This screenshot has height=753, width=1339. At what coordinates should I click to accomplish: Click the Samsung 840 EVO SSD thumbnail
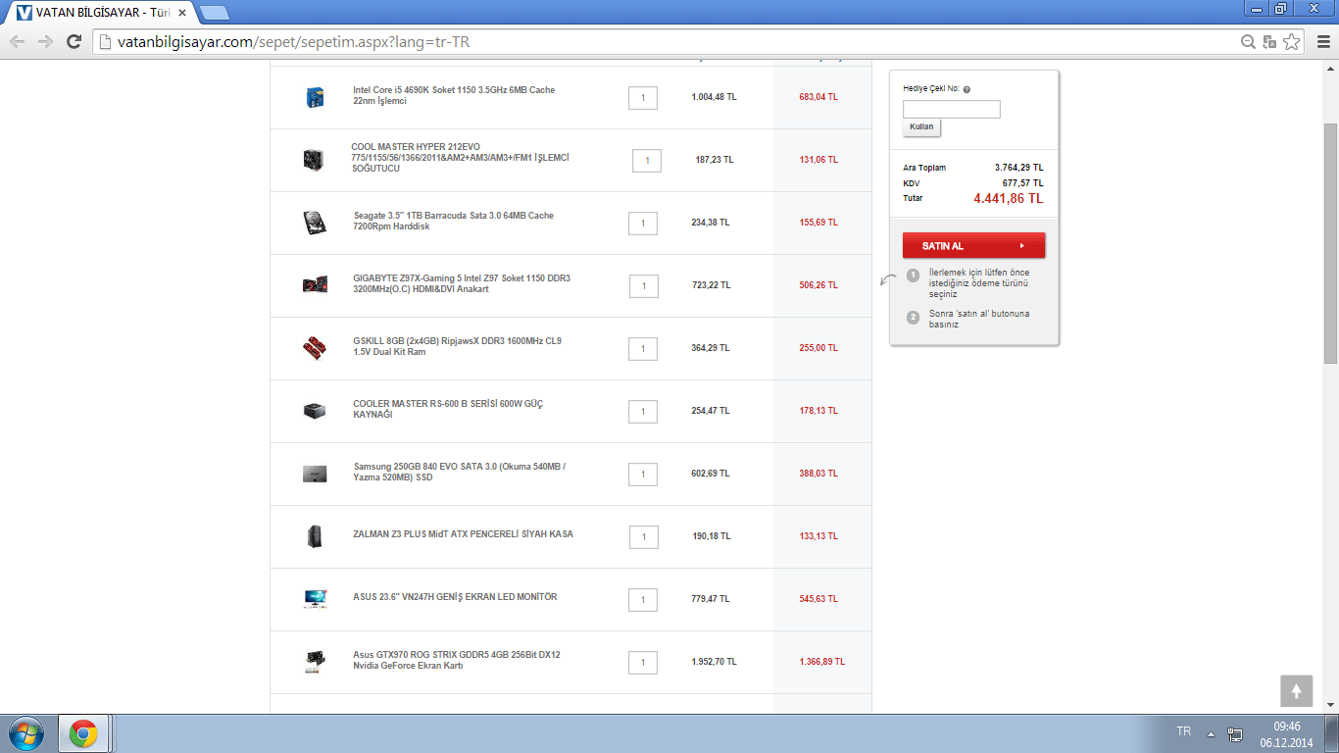pos(314,475)
